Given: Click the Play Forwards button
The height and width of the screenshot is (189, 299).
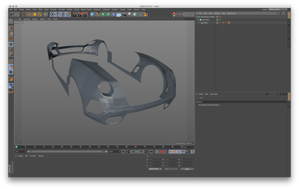Looking at the screenshot, I should [137, 152].
